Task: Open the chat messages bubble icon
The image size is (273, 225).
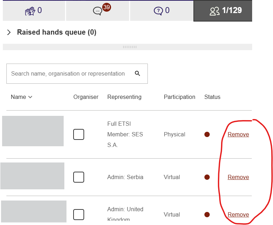Action: click(97, 11)
